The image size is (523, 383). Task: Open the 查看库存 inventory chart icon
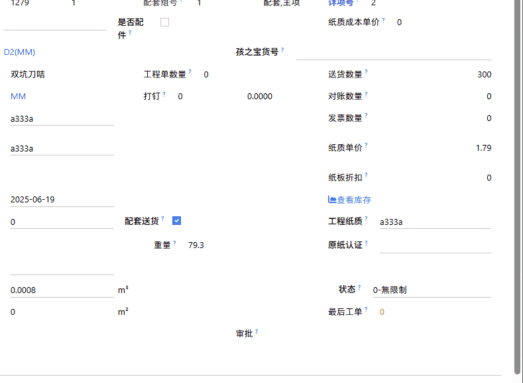coord(332,200)
